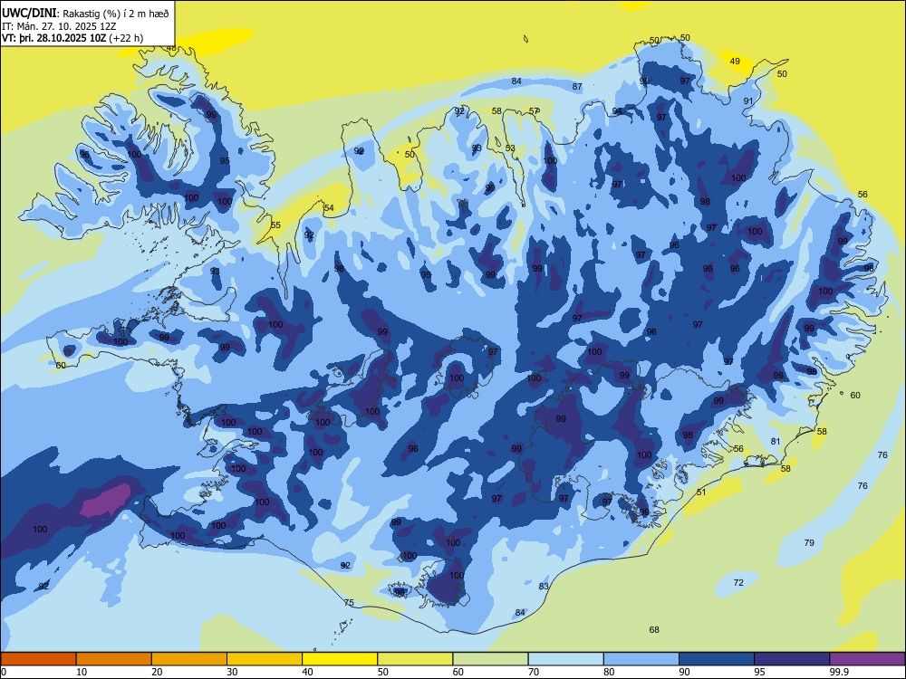Image resolution: width=906 pixels, height=679 pixels.
Task: Click the map value 91 on the map
Action: tap(748, 101)
